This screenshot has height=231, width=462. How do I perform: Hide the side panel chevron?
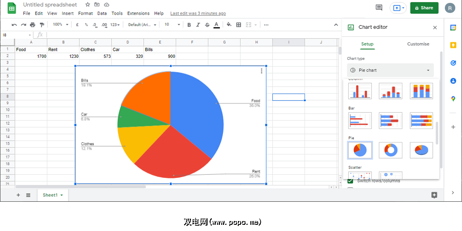(x=453, y=192)
